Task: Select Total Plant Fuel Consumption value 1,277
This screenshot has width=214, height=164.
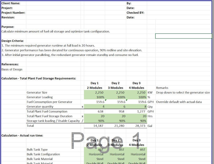Action: tap(136, 111)
